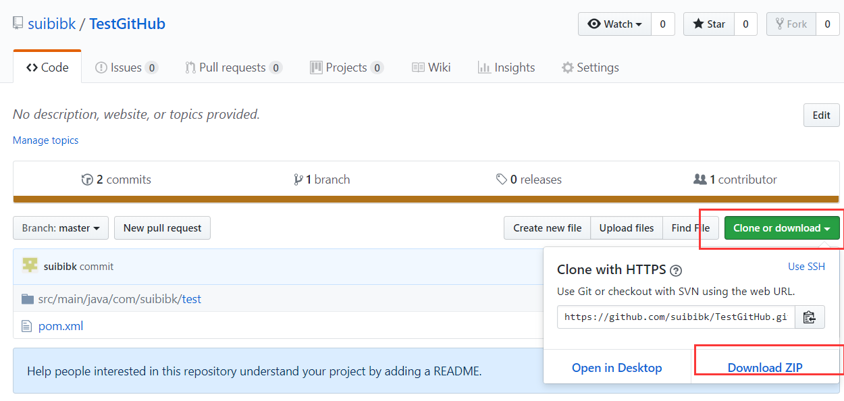The height and width of the screenshot is (401, 844).
Task: Click Open in Desktop
Action: 617,368
